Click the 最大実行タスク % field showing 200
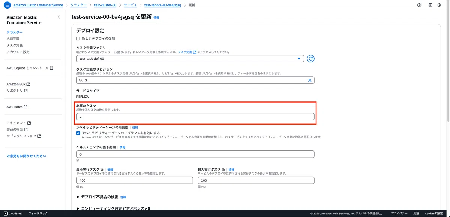Image resolution: width=450 pixels, height=217 pixels. click(256, 180)
